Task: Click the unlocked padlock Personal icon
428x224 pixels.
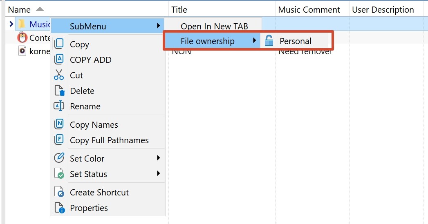Action: click(269, 41)
